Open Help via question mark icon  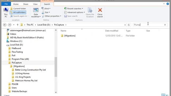(x=168, y=4)
